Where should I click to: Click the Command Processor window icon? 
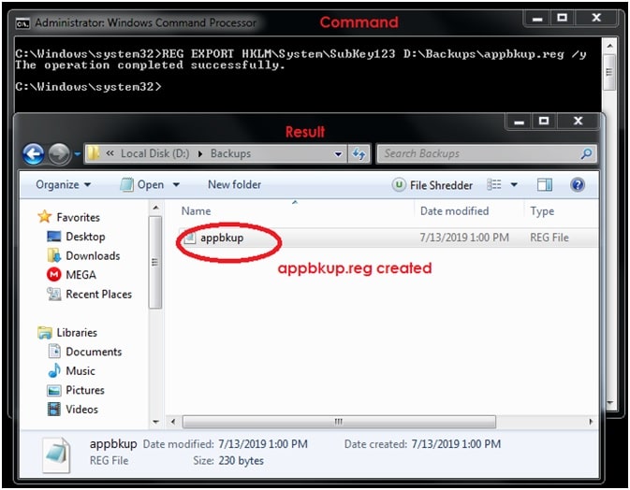coord(22,23)
